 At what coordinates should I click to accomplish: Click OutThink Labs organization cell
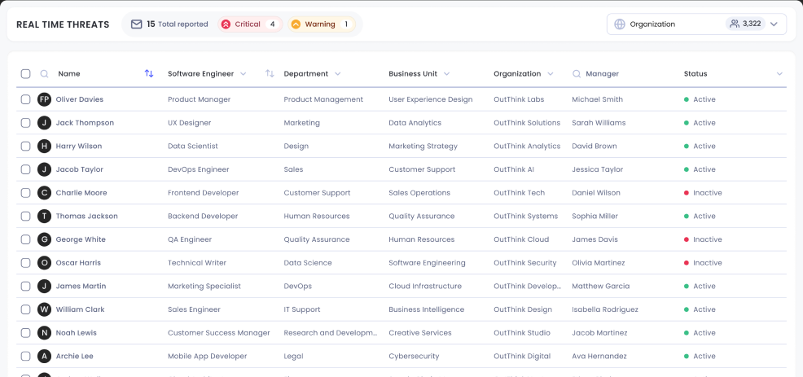(519, 99)
